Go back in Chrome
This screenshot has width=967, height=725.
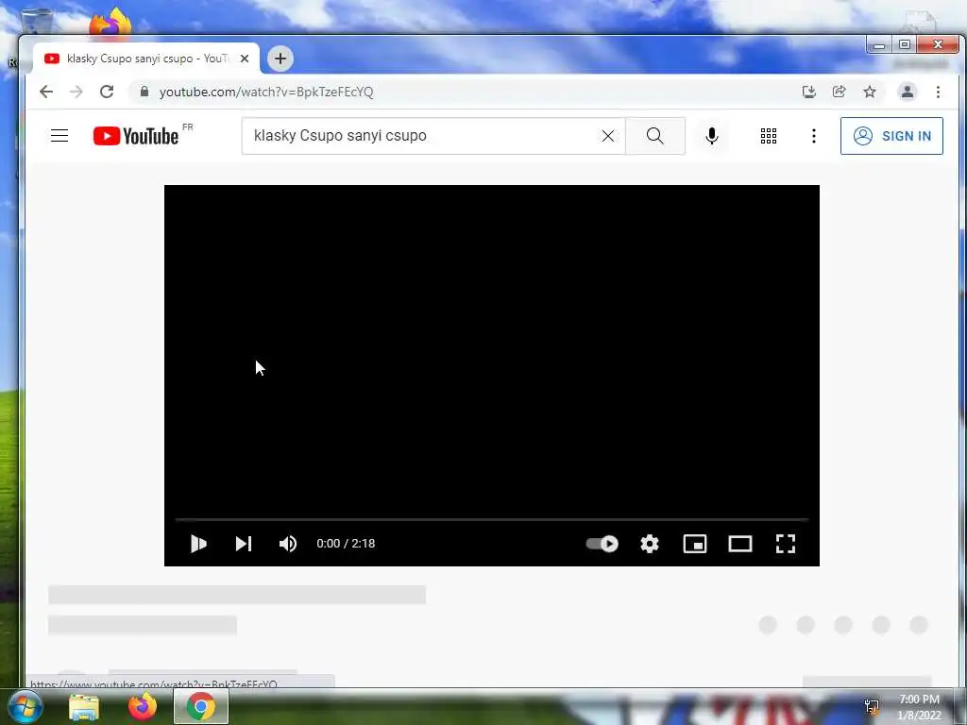click(x=46, y=92)
